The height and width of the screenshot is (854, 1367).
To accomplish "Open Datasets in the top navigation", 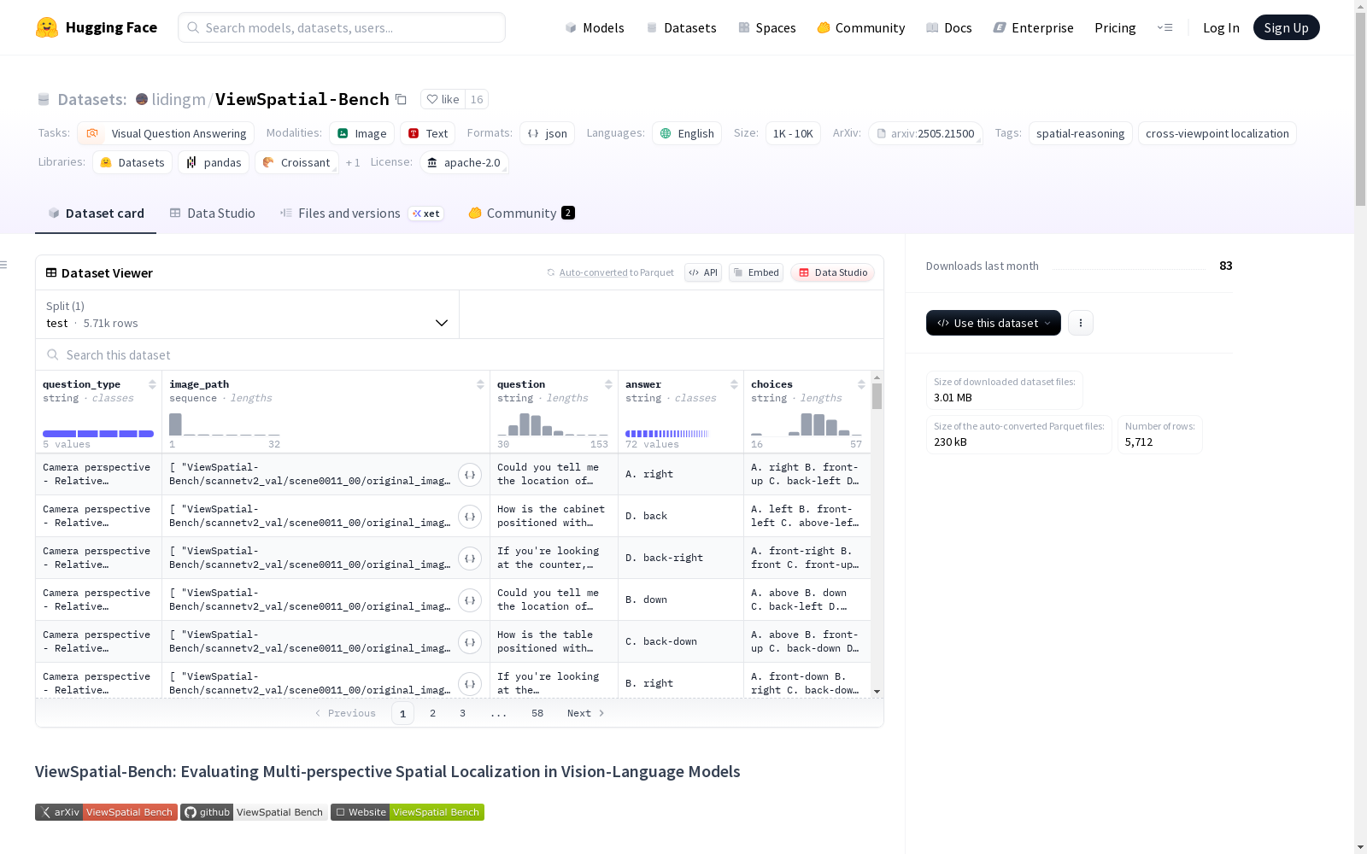I will pos(681,27).
